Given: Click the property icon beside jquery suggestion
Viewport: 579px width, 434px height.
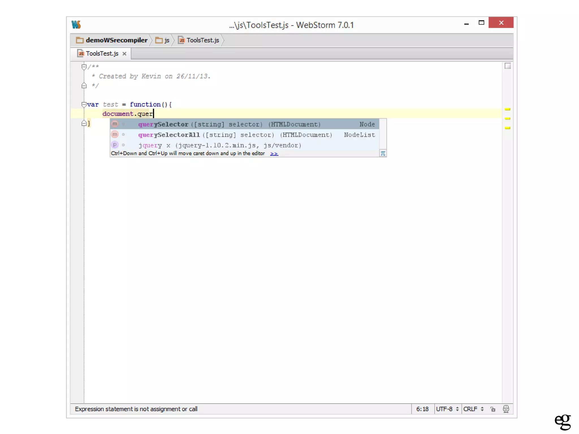Looking at the screenshot, I should [115, 145].
